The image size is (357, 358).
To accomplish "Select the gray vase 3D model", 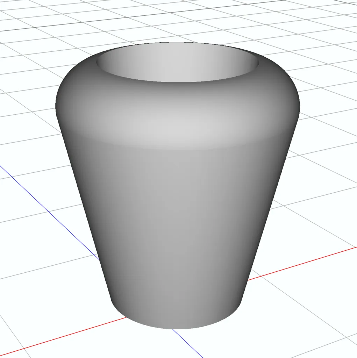I will tap(178, 185).
